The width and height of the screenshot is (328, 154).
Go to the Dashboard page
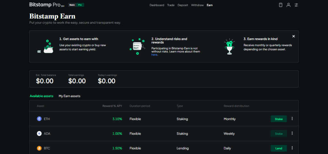coord(157,5)
